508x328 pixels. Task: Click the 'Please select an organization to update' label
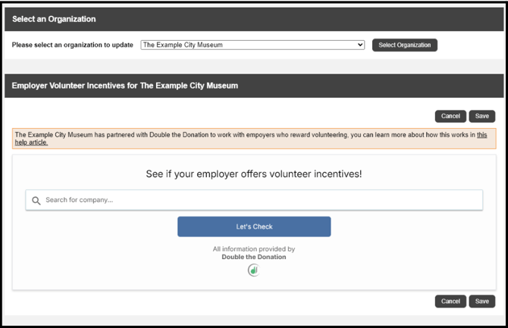coord(73,45)
